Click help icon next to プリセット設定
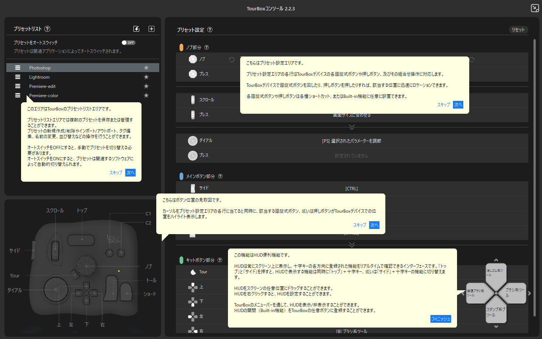Viewport: 542px width, 339px height. [210, 30]
